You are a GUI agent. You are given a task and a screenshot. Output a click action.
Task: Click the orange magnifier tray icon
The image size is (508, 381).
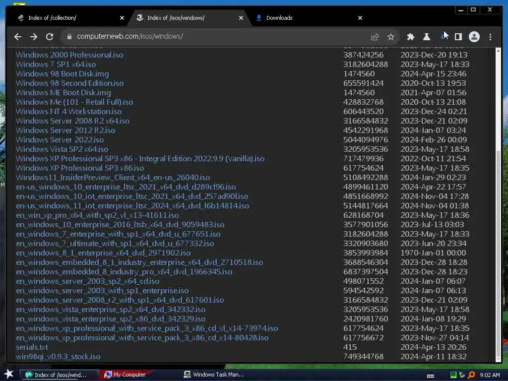472,375
